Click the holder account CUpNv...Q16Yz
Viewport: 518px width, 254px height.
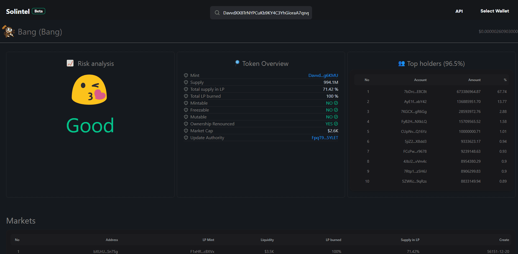tap(414, 131)
